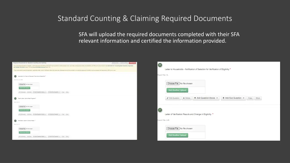
Task: Click 'Report Title: VL' label
Action: pos(163,75)
